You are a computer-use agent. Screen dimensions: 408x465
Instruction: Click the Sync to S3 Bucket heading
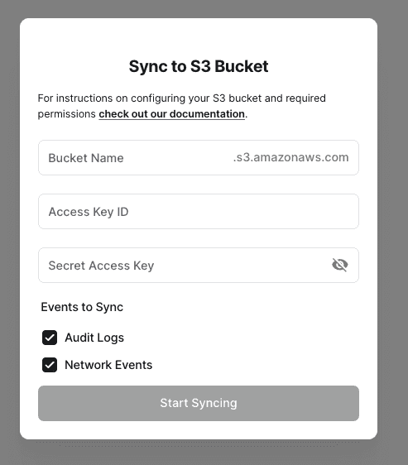(199, 66)
